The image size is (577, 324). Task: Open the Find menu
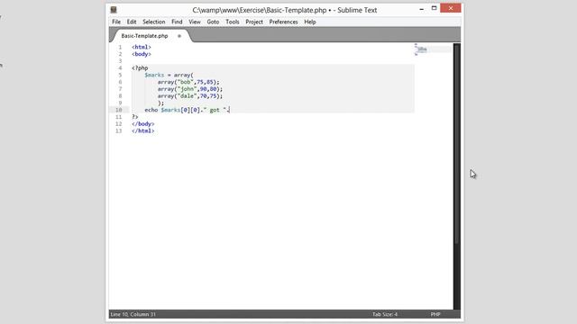click(177, 22)
